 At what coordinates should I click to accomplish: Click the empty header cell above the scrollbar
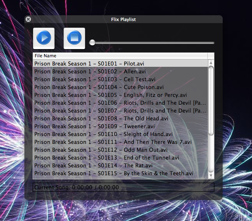tap(211, 56)
